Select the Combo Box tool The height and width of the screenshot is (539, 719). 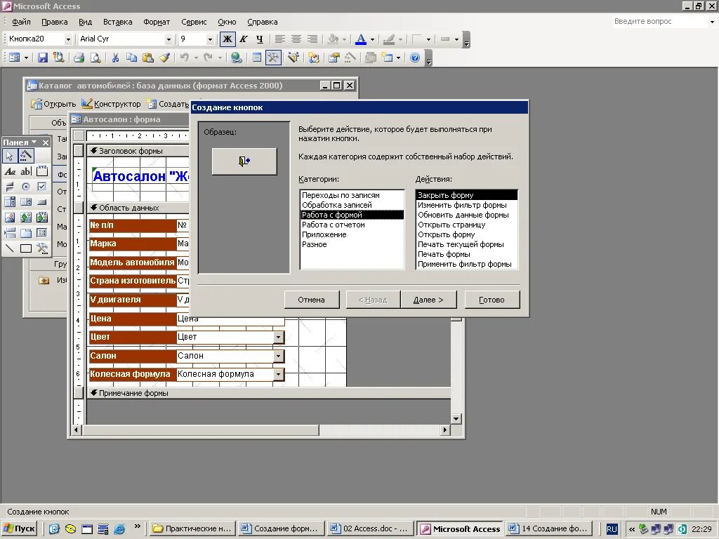pyautogui.click(x=10, y=201)
